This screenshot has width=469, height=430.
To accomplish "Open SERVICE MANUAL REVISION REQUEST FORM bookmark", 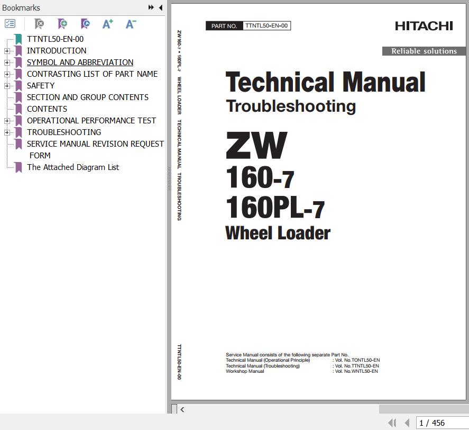I will tap(95, 149).
